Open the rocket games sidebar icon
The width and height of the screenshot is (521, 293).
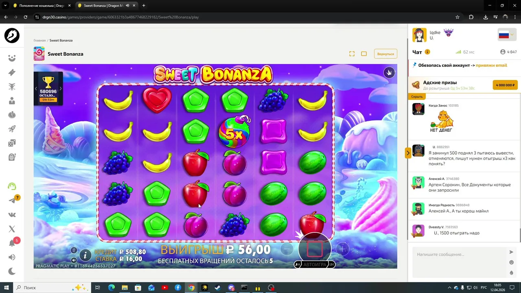coord(12,129)
